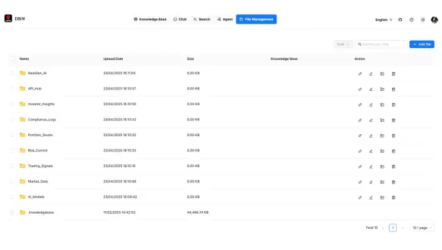This screenshot has height=250, width=442.
Task: Focus the Search your files field
Action: [382, 44]
